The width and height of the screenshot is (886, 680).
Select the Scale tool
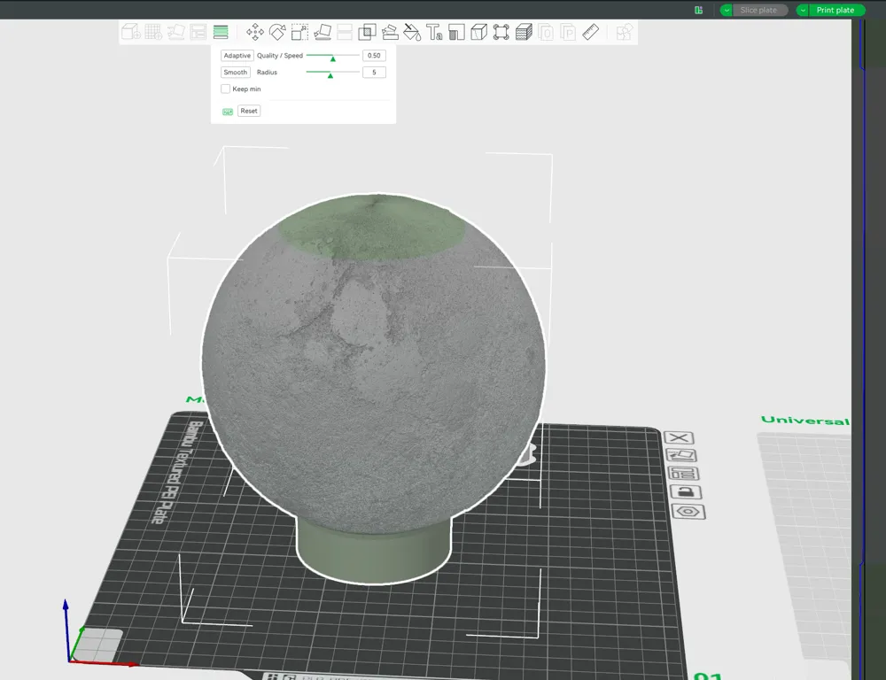300,32
